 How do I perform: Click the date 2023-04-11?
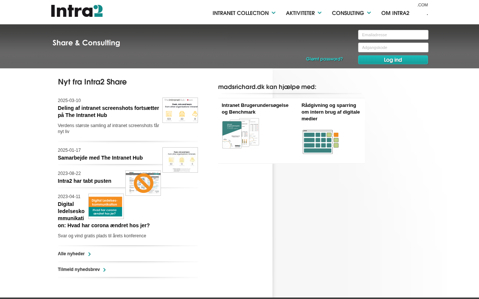(x=69, y=197)
